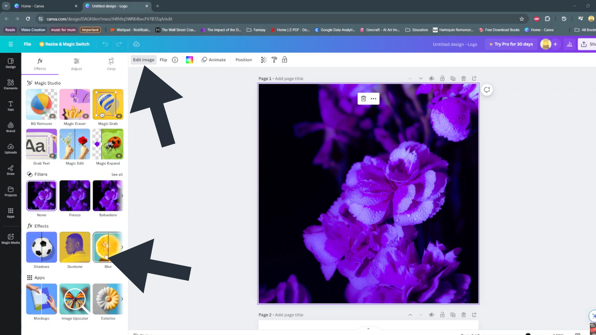Switch to the Effects tab

tap(40, 64)
